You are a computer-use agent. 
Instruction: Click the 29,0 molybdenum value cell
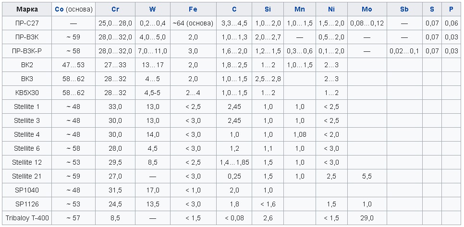tap(367, 218)
